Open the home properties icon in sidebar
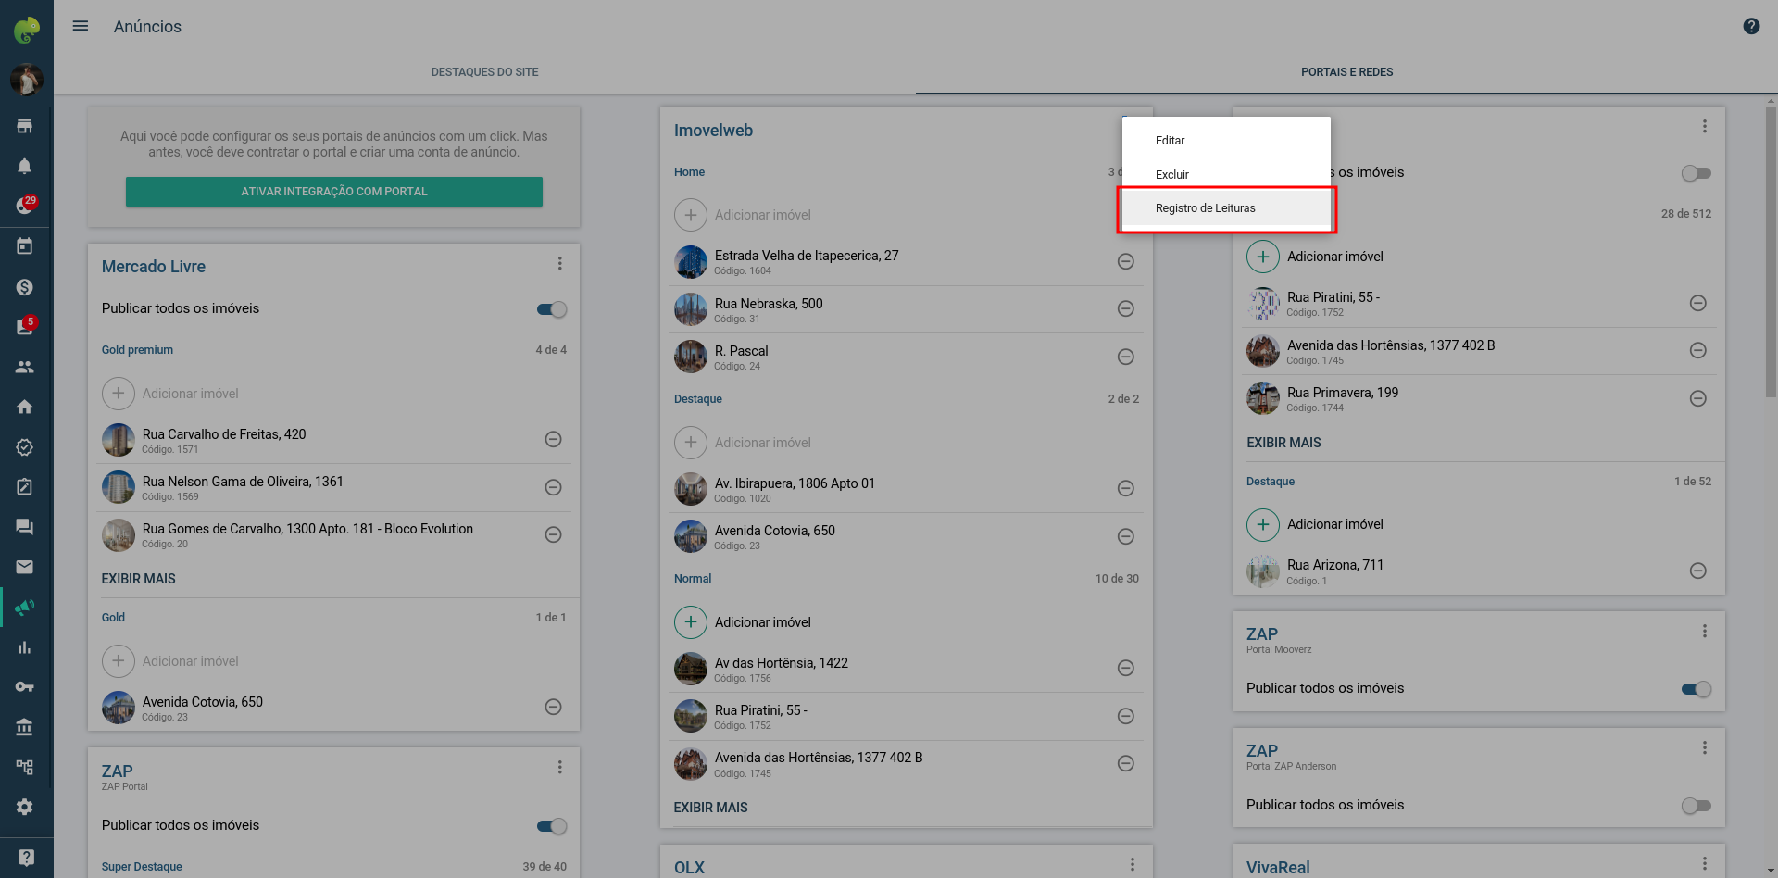Screen dimensions: 1778x878 (25, 407)
